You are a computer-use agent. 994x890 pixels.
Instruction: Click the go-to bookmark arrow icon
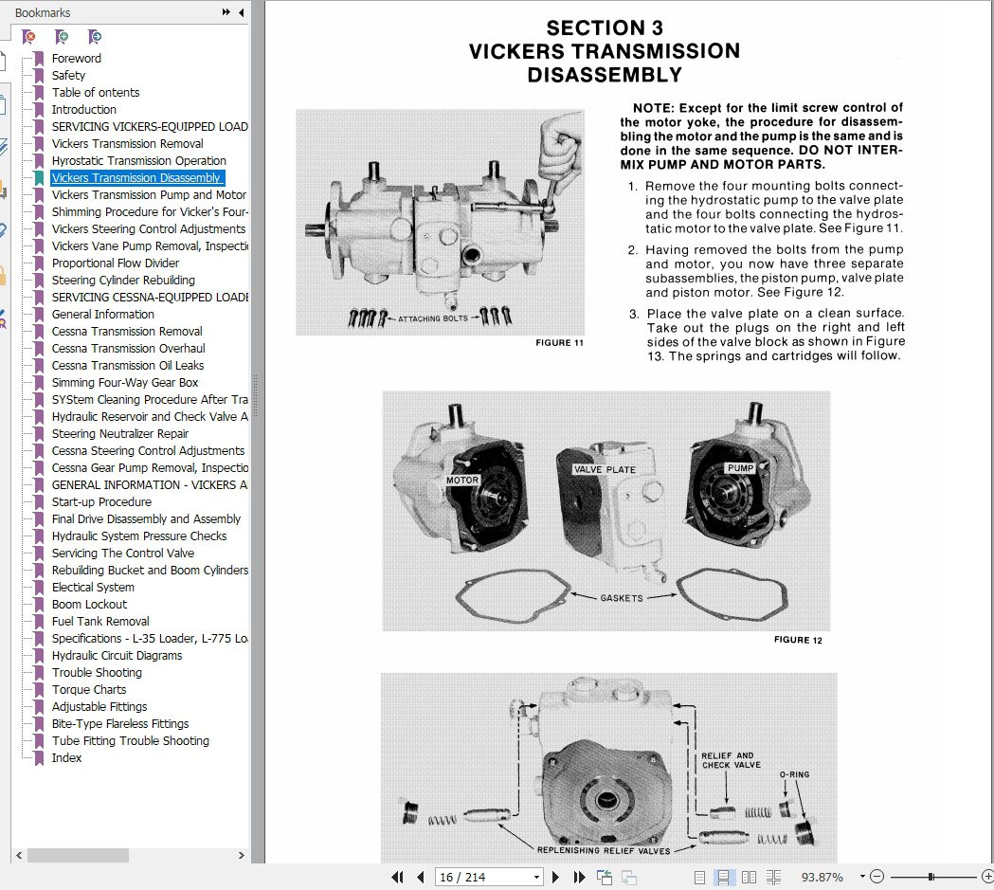click(95, 37)
